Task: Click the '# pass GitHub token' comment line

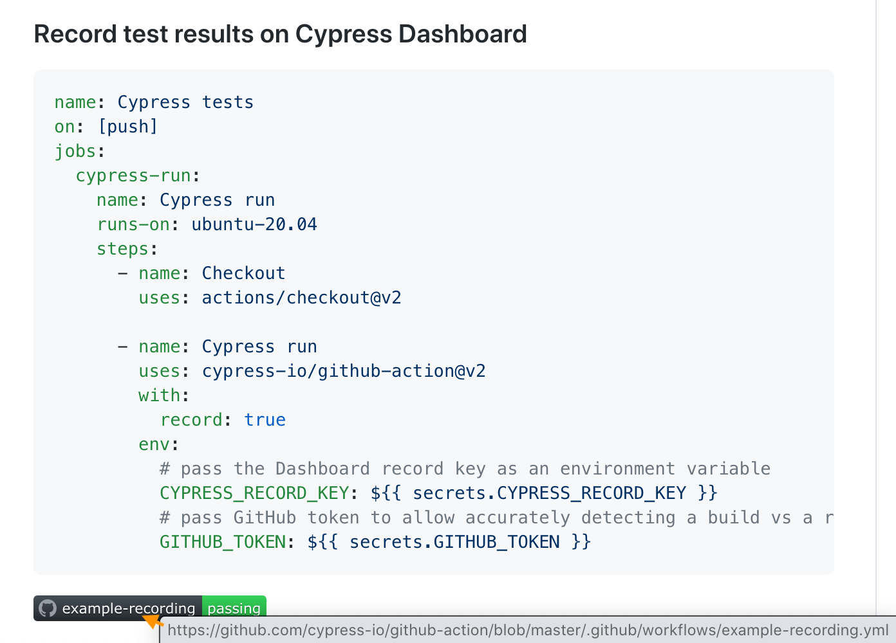Action: click(496, 518)
